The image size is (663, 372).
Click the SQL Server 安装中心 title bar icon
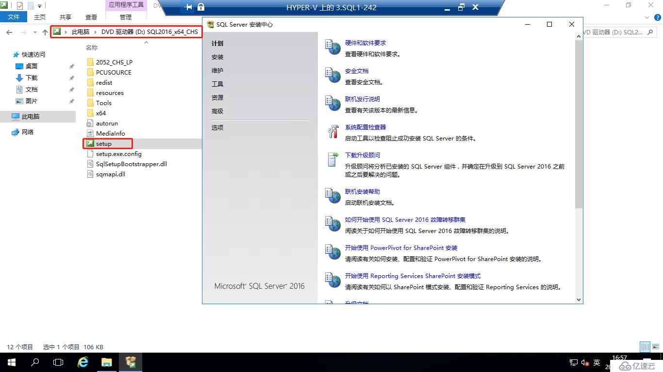[x=211, y=24]
